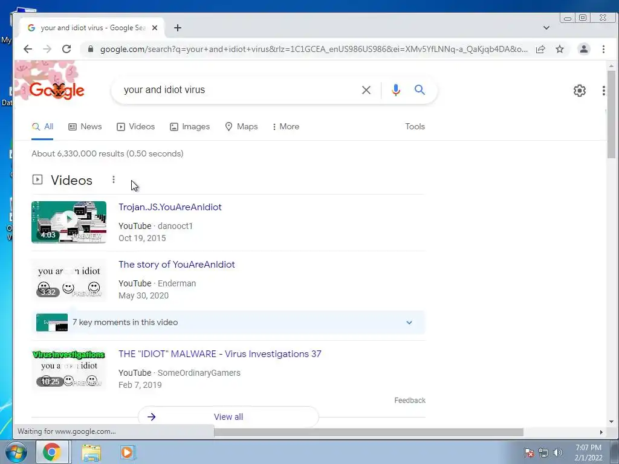
Task: Switch to the Maps tab
Action: 241,127
